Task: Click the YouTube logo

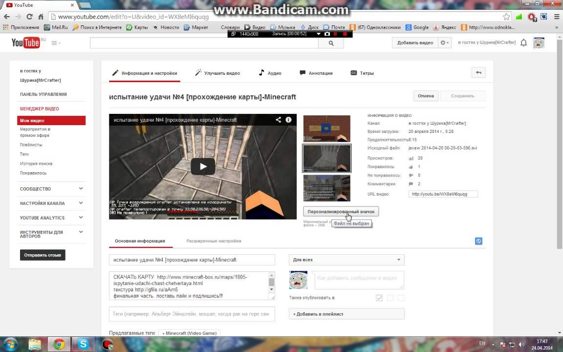Action: [x=26, y=43]
